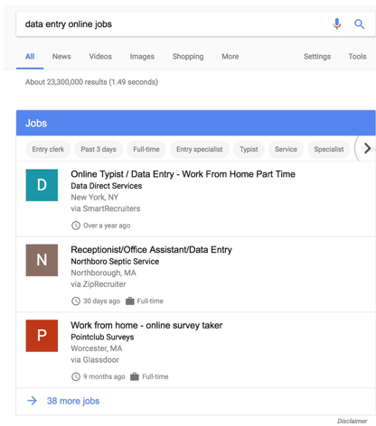Screen dimensions: 376x426
Task: Click 'via Glassdoor' text
Action: pos(95,359)
